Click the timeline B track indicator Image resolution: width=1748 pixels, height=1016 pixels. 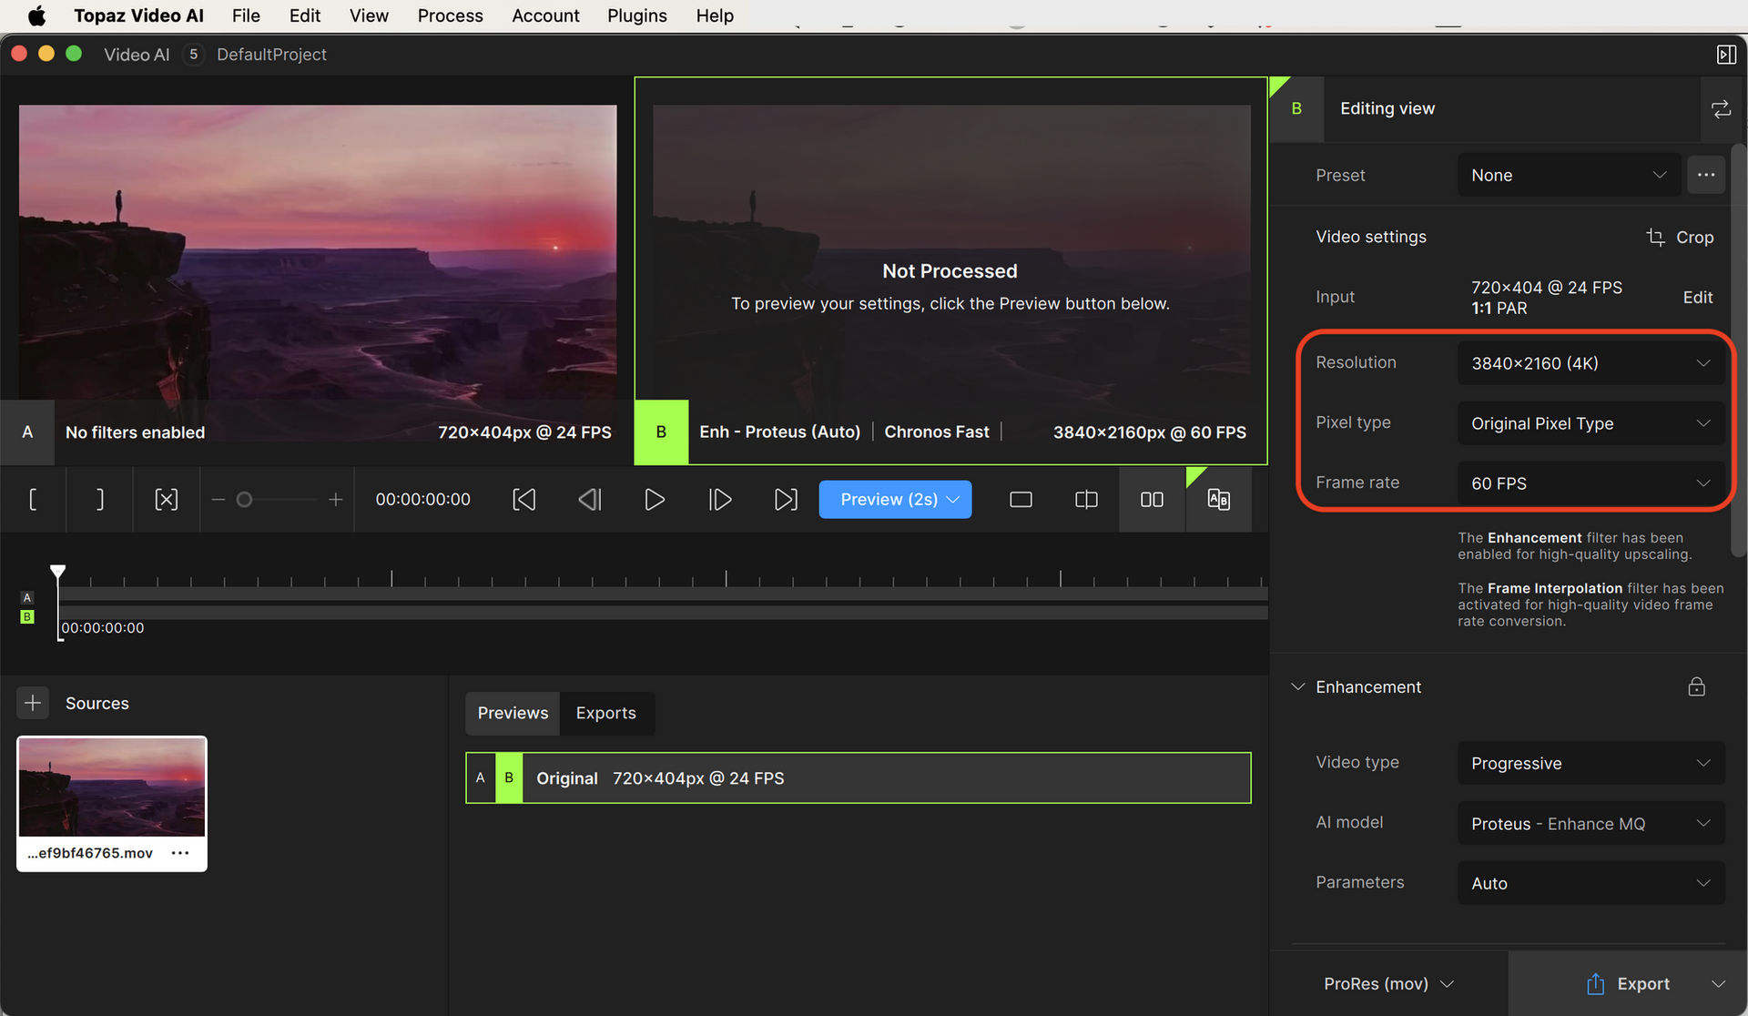27,617
